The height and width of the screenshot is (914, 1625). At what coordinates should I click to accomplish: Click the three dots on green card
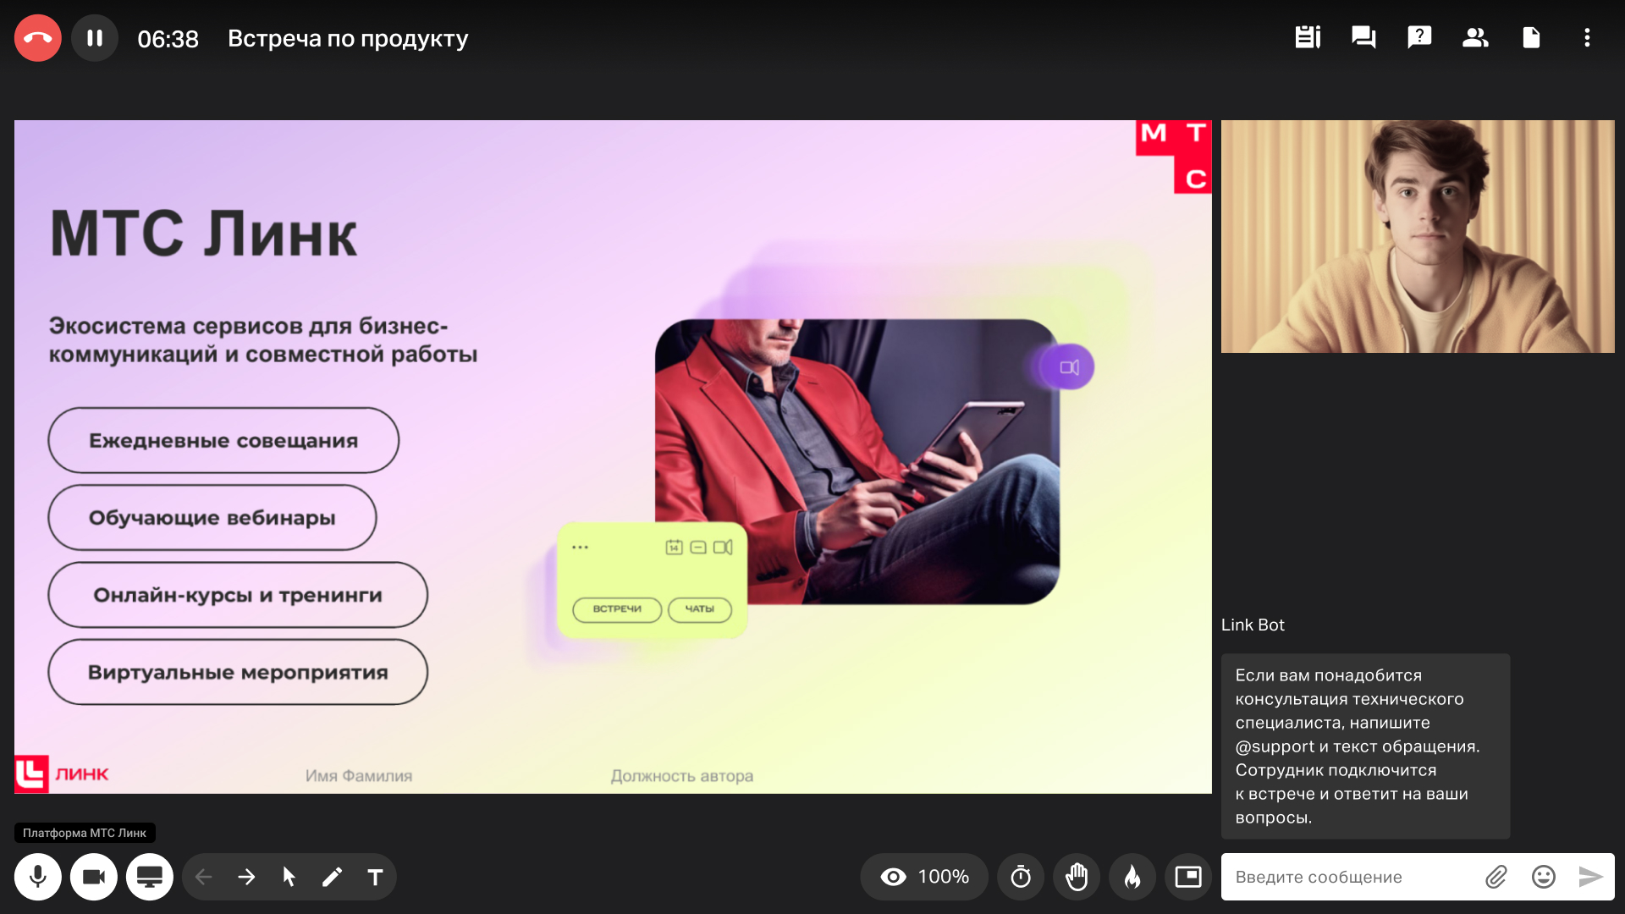[x=580, y=548]
